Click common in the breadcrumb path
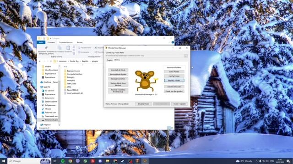The height and width of the screenshot is (164, 293). (x=63, y=61)
